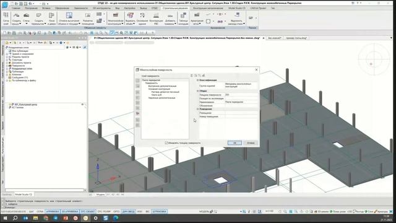Toggle the 3D оПРИВЯЗКА status bar mode

click(x=70, y=211)
